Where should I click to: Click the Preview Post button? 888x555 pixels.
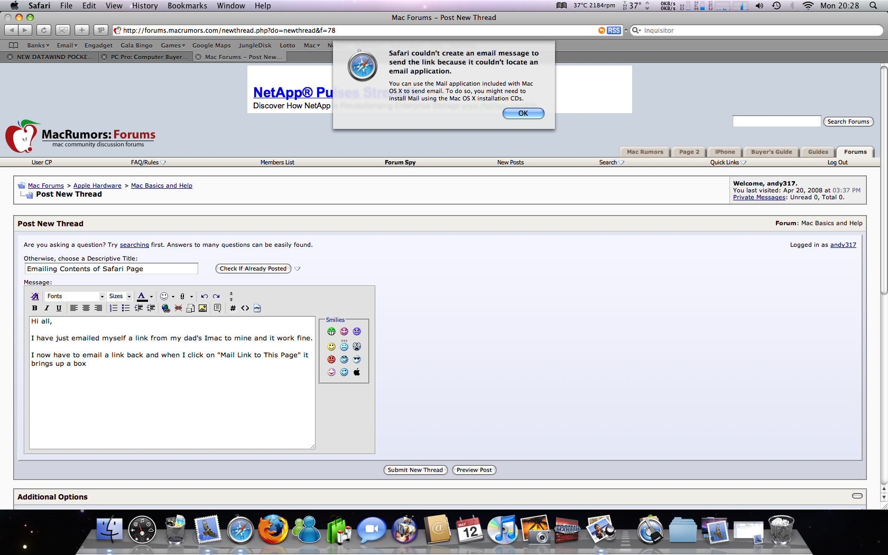point(474,470)
